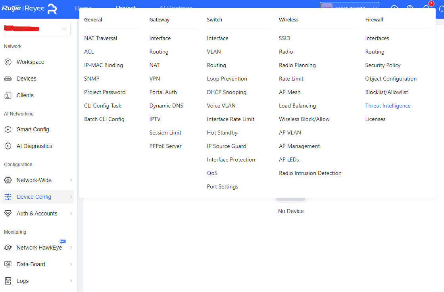Click the Network HawkEye icon
The width and height of the screenshot is (444, 292).
(x=8, y=247)
